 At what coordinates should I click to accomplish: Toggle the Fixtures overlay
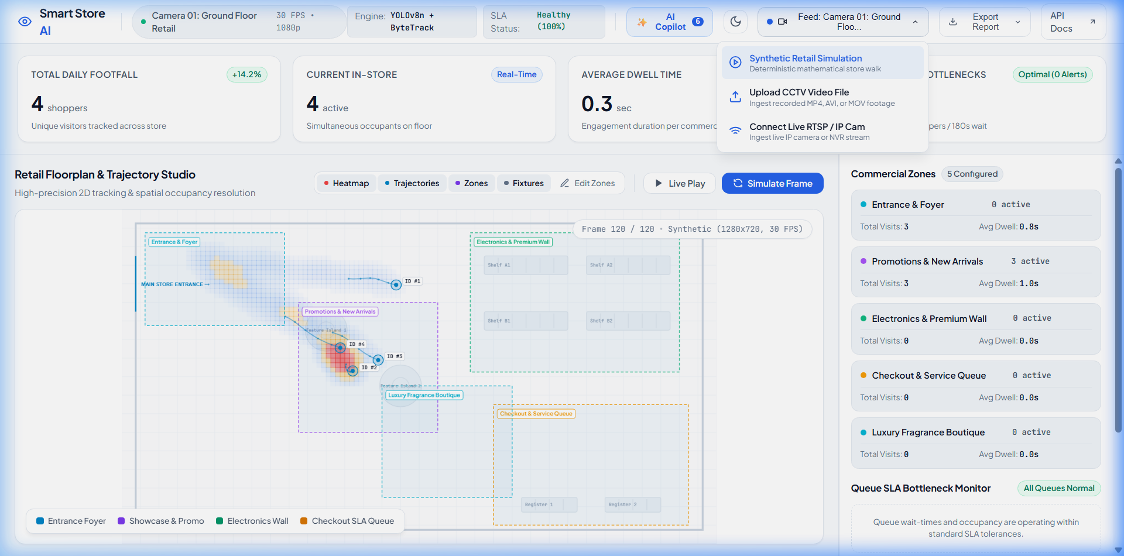[x=524, y=183]
